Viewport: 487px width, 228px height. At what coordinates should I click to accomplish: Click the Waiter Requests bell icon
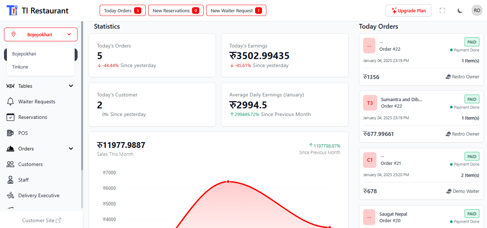[11, 101]
